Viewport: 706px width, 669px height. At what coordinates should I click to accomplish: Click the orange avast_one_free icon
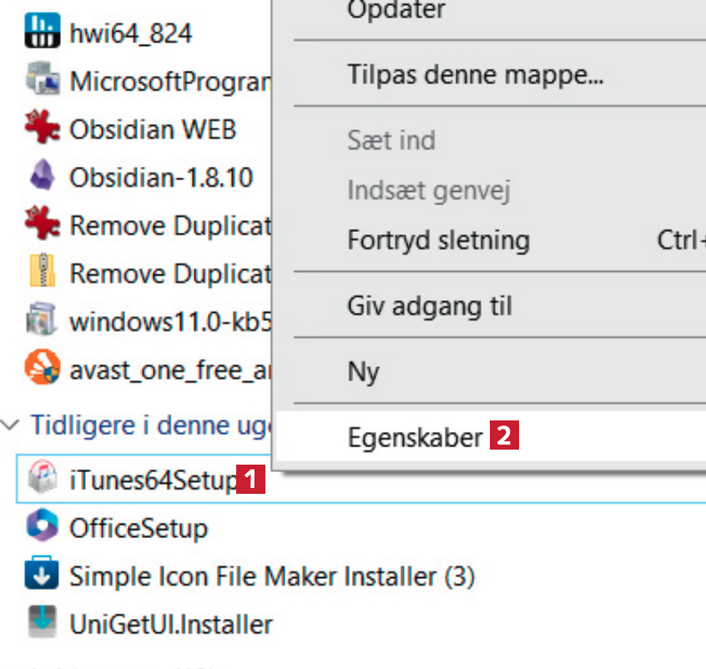point(42,370)
